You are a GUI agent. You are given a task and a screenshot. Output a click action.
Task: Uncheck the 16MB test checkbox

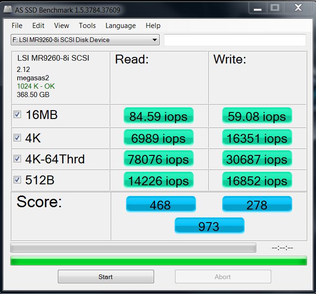(17, 115)
